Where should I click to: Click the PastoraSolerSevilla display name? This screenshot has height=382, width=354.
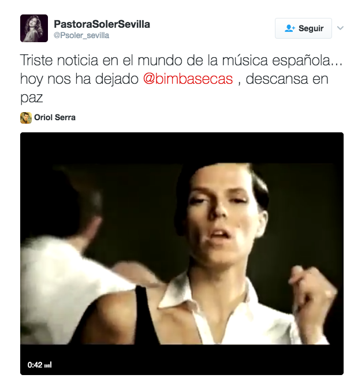point(102,24)
